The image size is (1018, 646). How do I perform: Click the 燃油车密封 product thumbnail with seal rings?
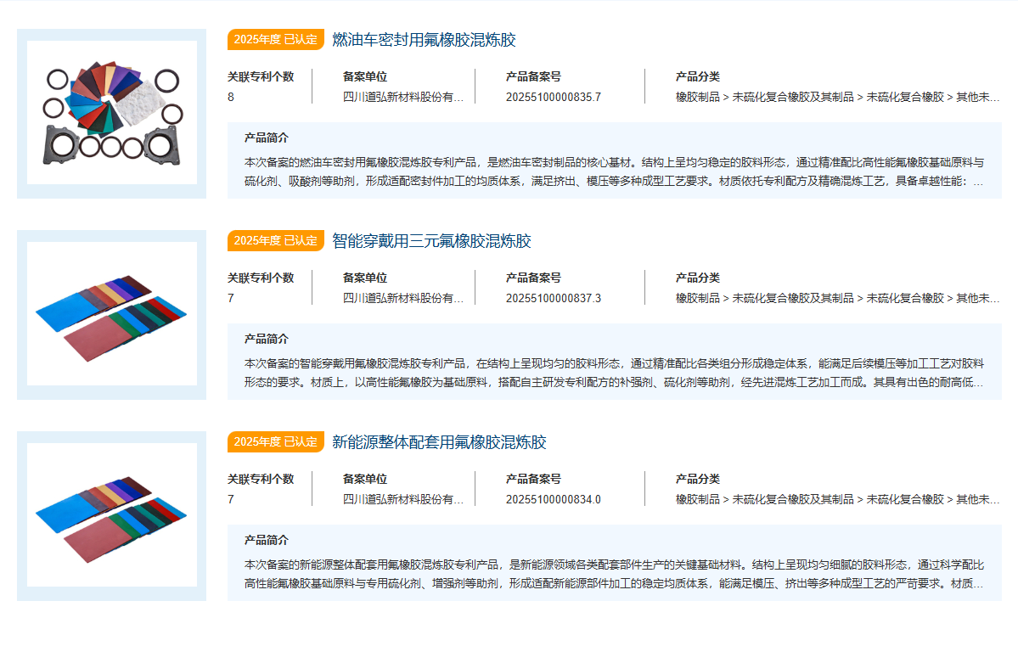(112, 113)
